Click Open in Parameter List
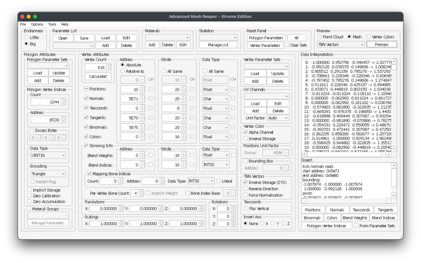This screenshot has width=421, height=263. [x=63, y=38]
